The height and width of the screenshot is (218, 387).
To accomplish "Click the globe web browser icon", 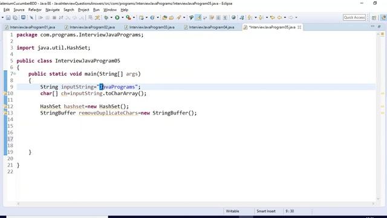I will (x=233, y=18).
